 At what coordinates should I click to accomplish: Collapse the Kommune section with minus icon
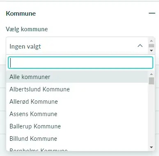[152, 13]
